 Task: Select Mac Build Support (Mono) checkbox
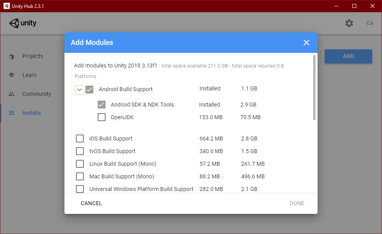(x=80, y=176)
